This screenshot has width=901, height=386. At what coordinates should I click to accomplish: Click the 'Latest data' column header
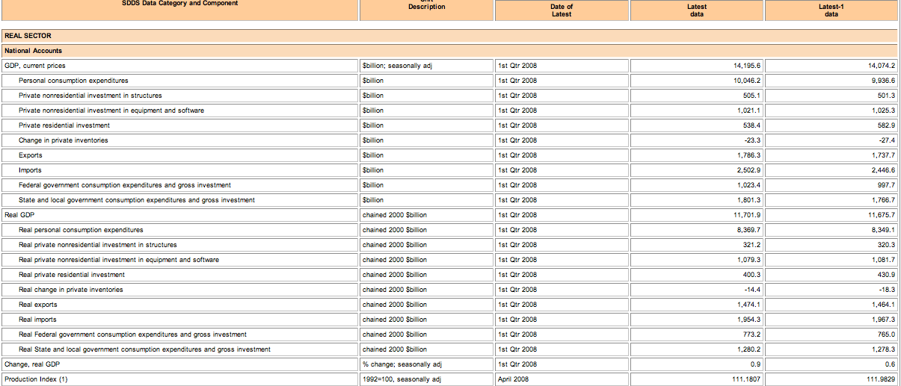697,10
